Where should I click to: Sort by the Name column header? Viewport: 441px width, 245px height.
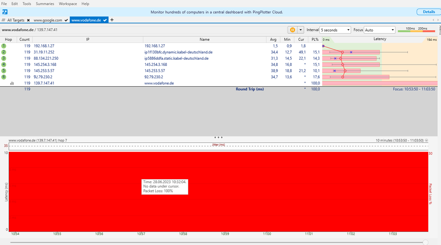tap(205, 39)
